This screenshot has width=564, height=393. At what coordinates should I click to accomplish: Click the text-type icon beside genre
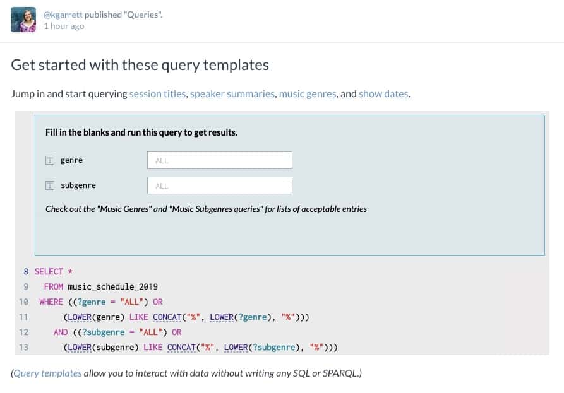point(50,160)
